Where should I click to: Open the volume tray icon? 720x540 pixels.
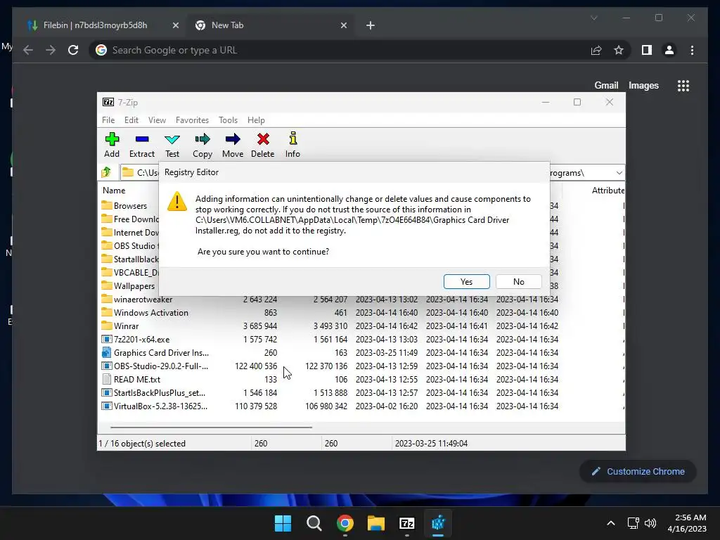click(650, 523)
